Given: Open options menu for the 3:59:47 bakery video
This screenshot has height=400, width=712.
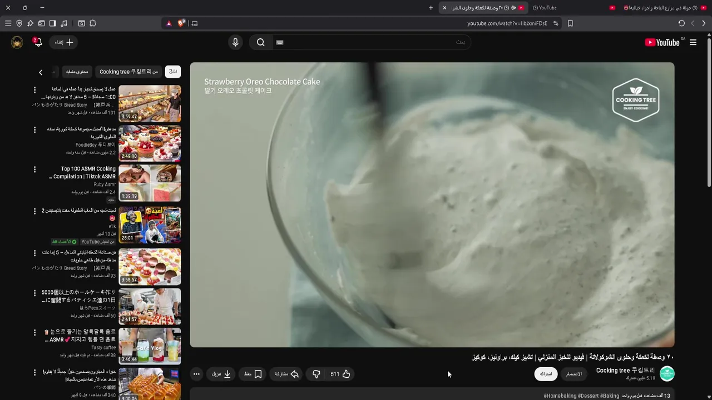Looking at the screenshot, I should point(34,89).
